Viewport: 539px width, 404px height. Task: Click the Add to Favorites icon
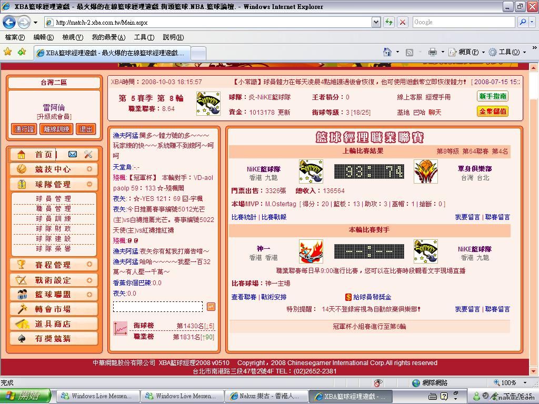tap(22, 52)
